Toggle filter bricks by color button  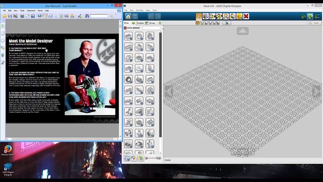pos(134,158)
